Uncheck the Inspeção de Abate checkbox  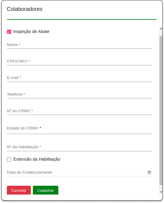(9, 32)
